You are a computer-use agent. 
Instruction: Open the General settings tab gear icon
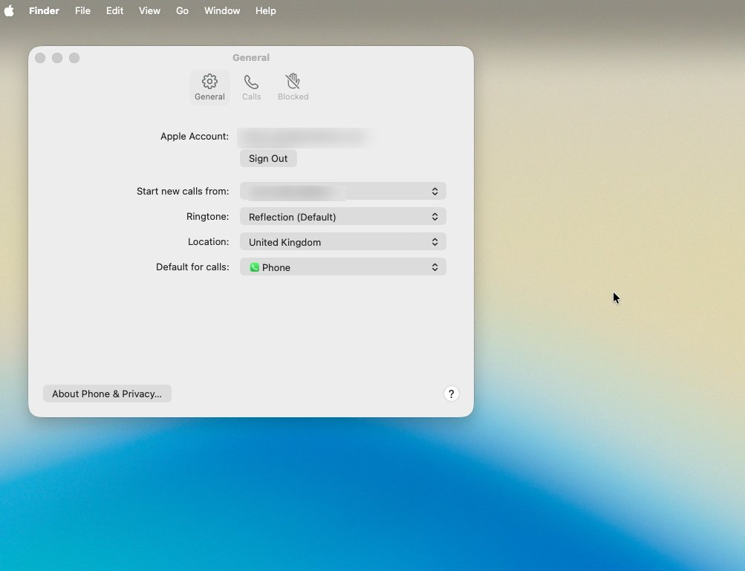[x=209, y=82]
